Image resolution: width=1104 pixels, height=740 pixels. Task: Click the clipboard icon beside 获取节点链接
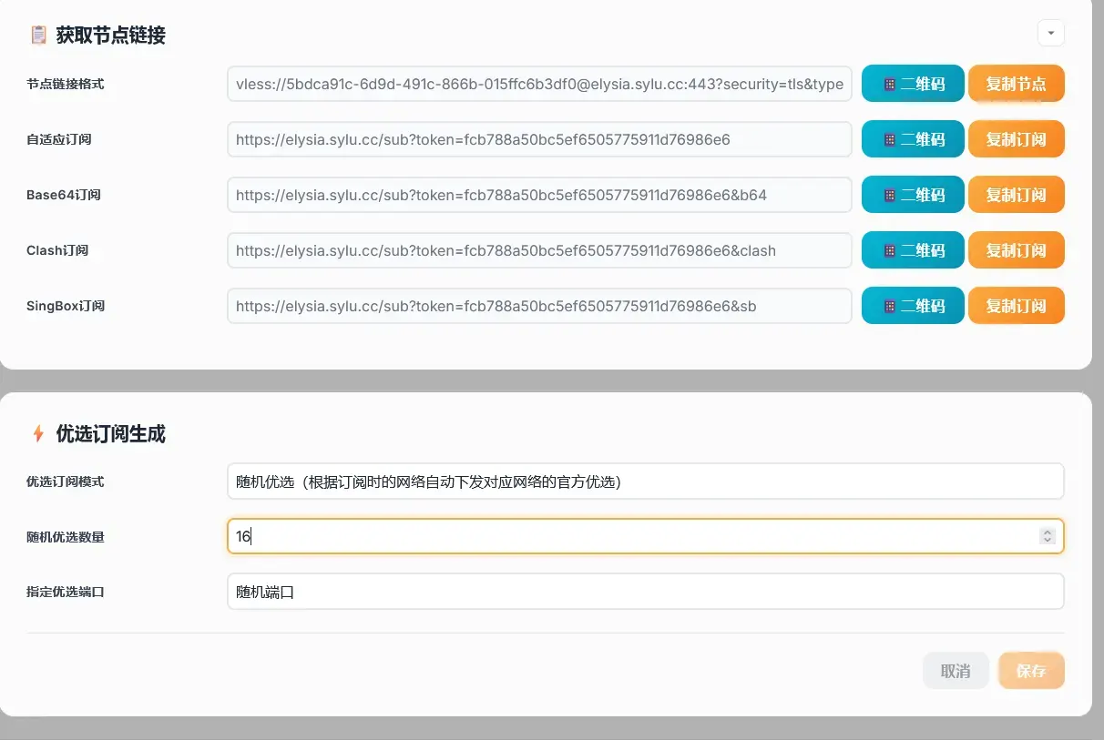click(38, 35)
